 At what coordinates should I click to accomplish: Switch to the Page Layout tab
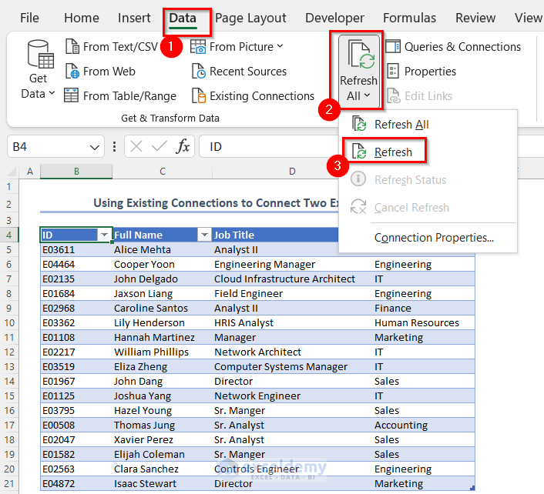pos(250,18)
